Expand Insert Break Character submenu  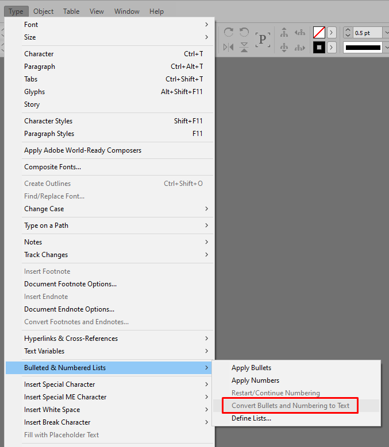pyautogui.click(x=110, y=422)
